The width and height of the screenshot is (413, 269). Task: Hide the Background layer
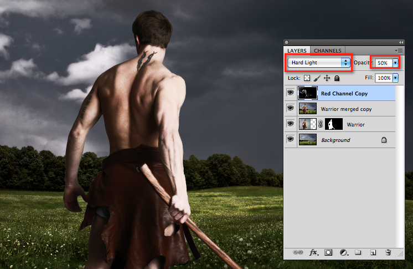pyautogui.click(x=291, y=139)
